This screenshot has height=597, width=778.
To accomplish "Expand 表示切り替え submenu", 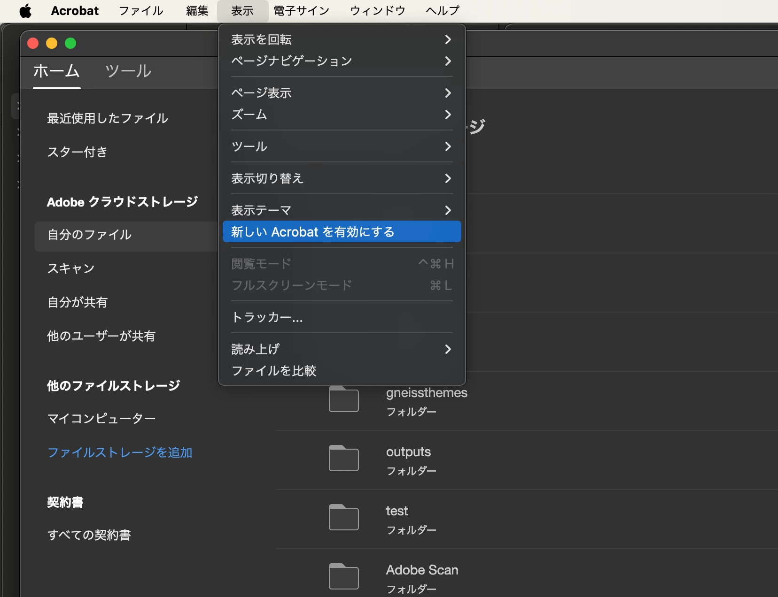I will 342,178.
